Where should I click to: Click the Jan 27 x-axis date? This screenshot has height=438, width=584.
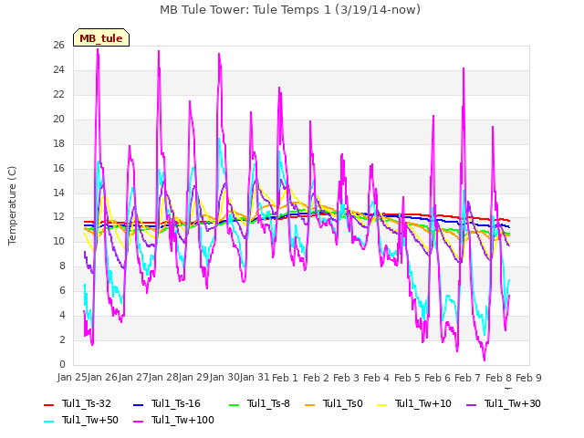(133, 377)
